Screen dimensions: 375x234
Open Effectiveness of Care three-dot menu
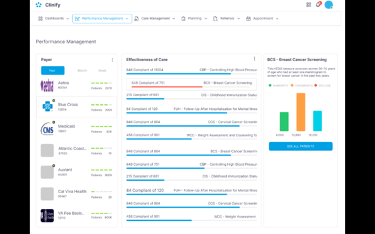tap(254, 59)
